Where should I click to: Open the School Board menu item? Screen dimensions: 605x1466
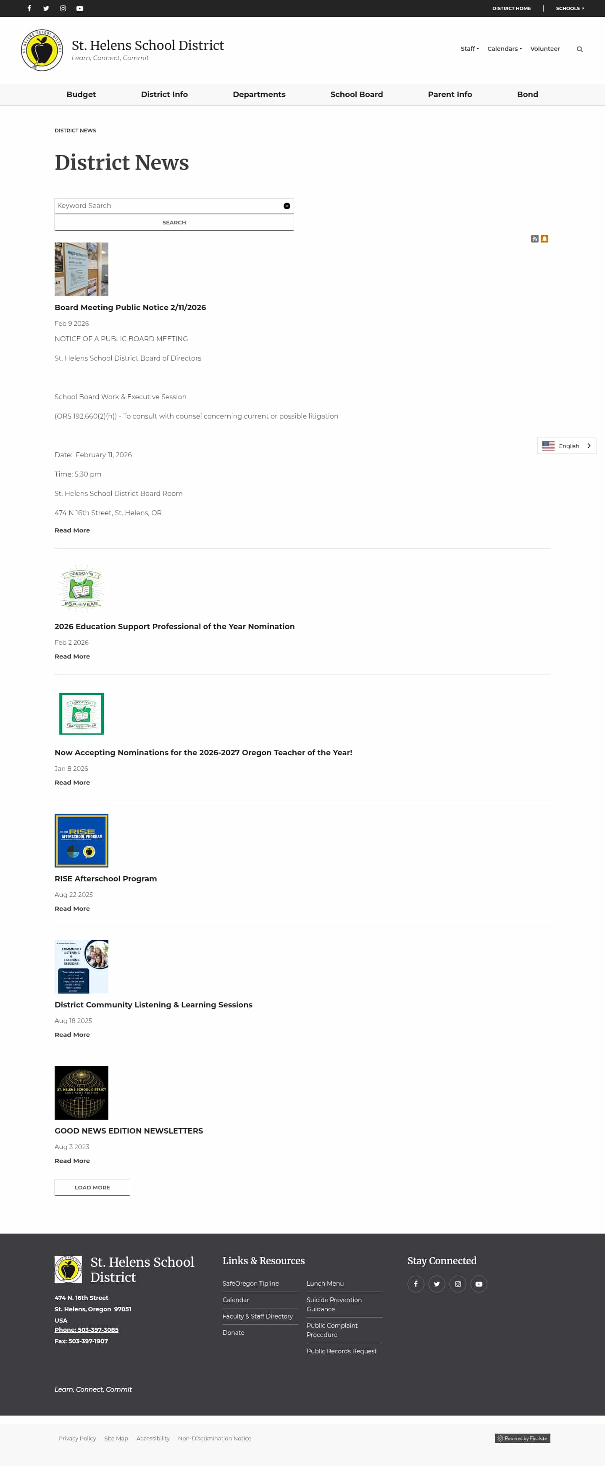coord(356,95)
